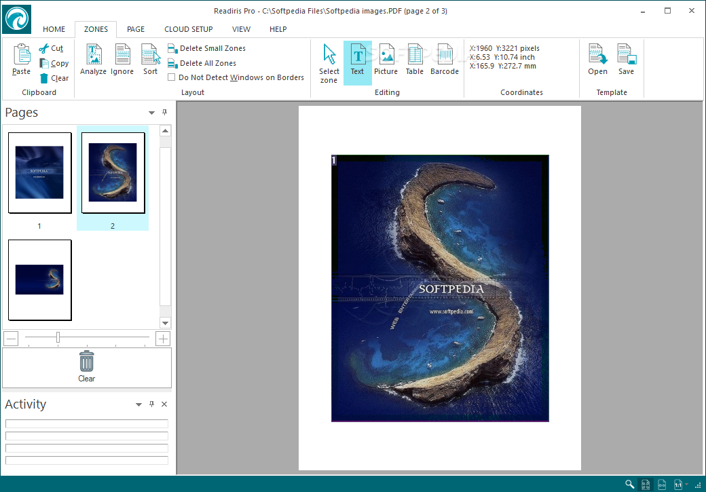Delete Small Zones from the layout
Screen dimensions: 706x492
click(206, 48)
